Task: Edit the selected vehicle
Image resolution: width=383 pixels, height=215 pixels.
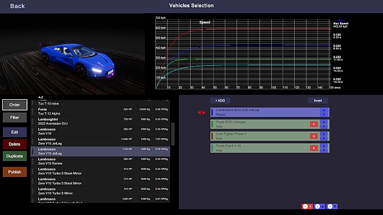Action: pos(15,132)
